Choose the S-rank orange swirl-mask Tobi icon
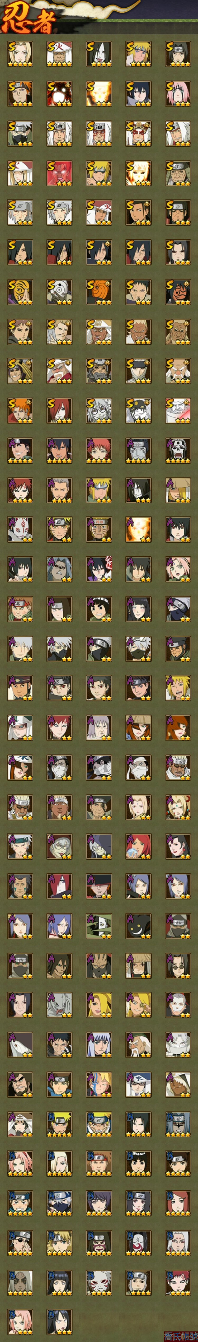198x1342 pixels. tap(99, 292)
